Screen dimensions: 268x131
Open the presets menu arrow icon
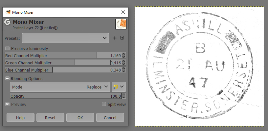click(122, 38)
